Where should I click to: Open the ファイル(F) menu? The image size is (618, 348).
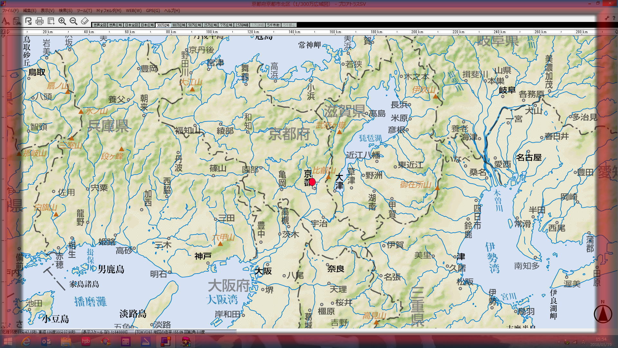[x=10, y=11]
